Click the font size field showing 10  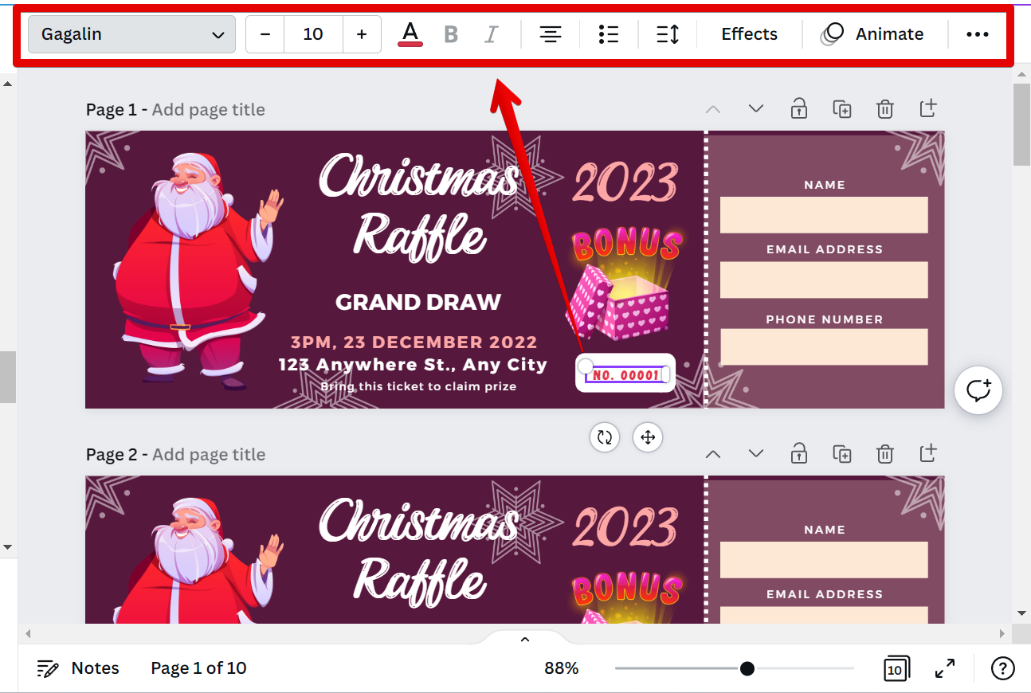313,34
